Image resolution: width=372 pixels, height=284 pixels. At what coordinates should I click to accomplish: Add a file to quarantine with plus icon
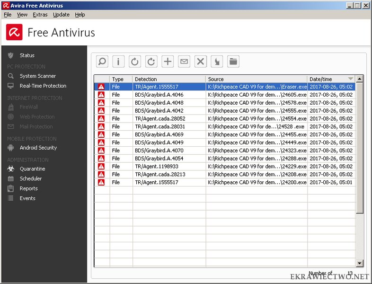pos(168,62)
